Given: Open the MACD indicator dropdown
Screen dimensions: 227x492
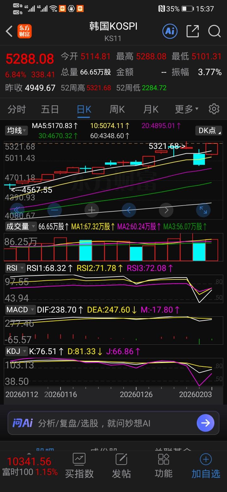Looking at the screenshot, I should pyautogui.click(x=20, y=310).
